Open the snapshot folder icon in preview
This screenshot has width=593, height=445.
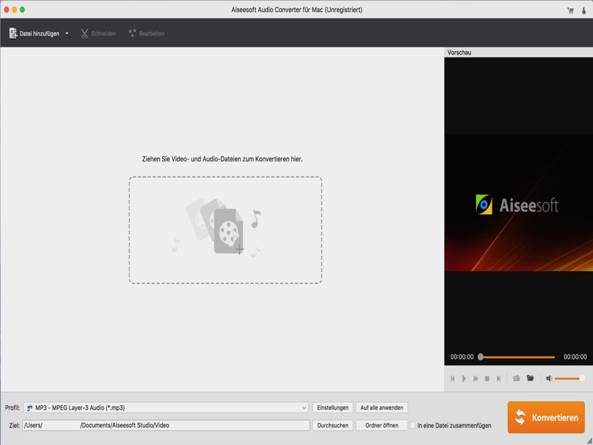click(x=530, y=378)
